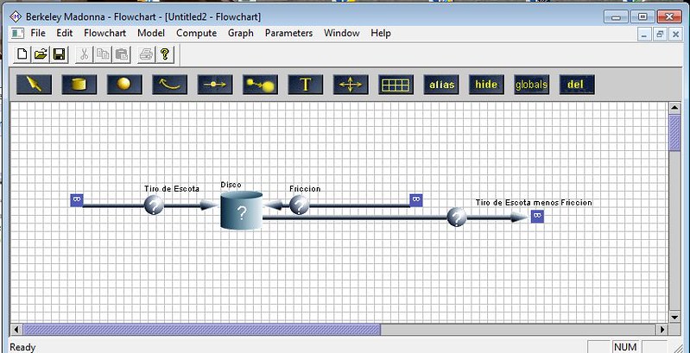Toggle the hide tool button
690x353 pixels.
pos(486,85)
